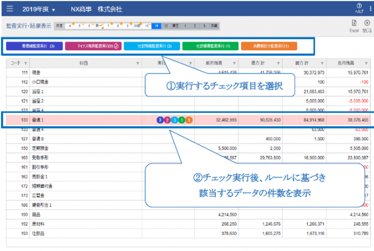Select month 4 in the period bar
Screen dimensions: 374x251
70,26
